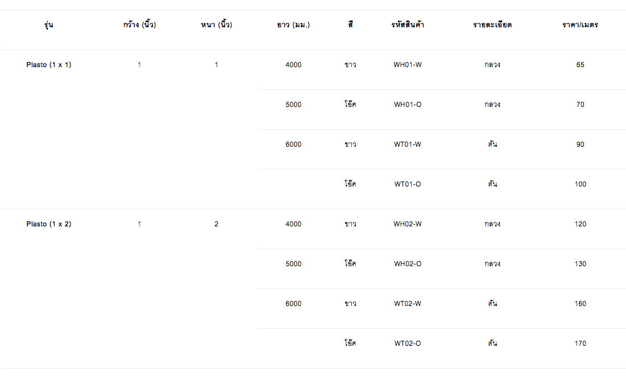Click the price 65 cell
Screen dimensions: 626x376
click(580, 65)
